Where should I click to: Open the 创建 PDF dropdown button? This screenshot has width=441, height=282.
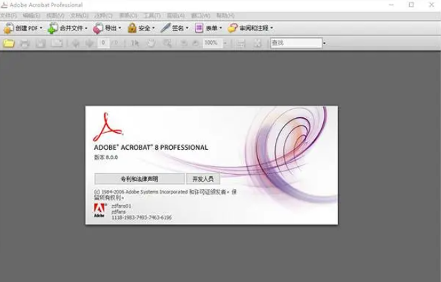(23, 28)
